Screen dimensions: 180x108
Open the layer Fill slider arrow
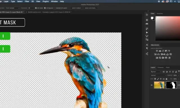pyautogui.click(x=178, y=79)
